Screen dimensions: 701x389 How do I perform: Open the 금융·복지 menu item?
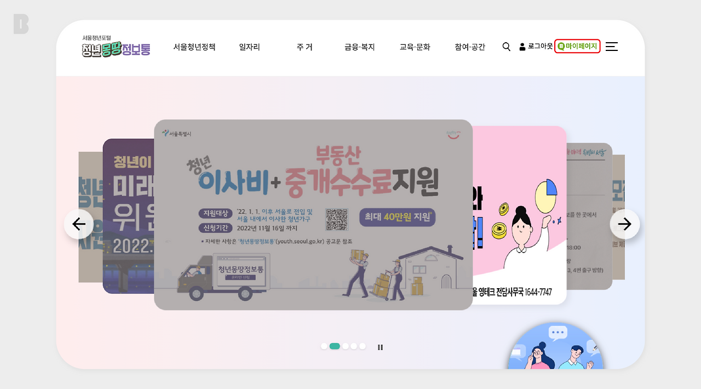point(360,47)
